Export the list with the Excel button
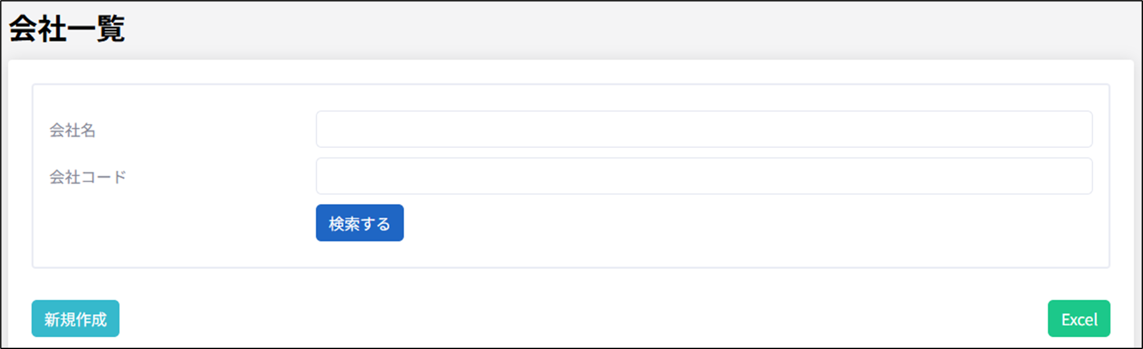This screenshot has width=1143, height=349. [1079, 319]
